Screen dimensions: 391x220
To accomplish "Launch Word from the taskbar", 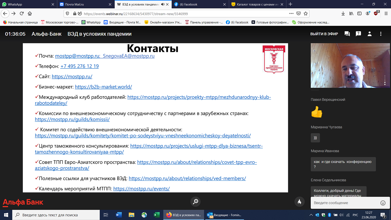I will click(x=119, y=215).
